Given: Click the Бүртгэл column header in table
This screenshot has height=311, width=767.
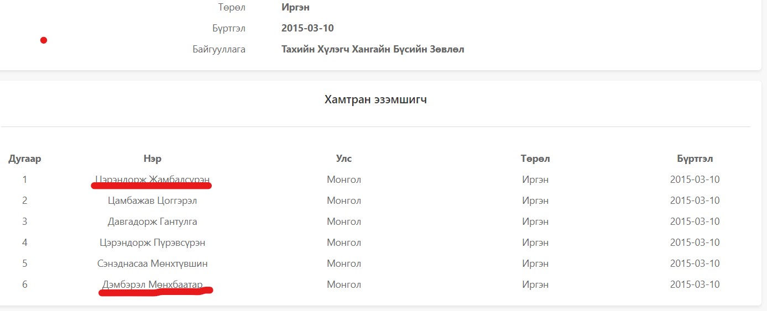Looking at the screenshot, I should pos(695,159).
